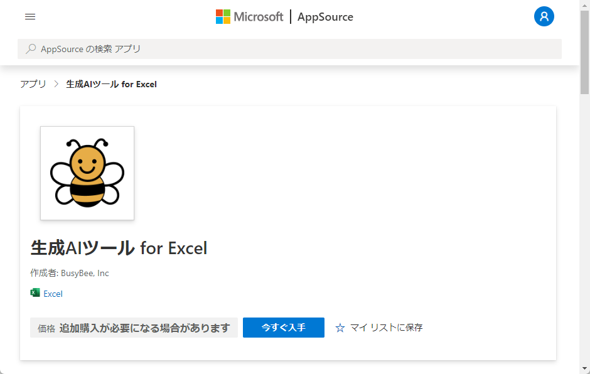
Task: Save app with マイ リストに保存
Action: pyautogui.click(x=386, y=328)
